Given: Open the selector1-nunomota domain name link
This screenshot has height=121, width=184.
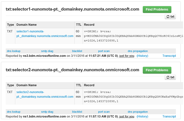Looking at the screenshot, I should tap(45, 34).
